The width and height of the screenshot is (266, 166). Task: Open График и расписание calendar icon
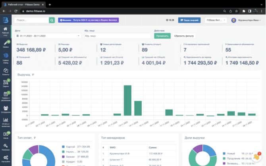(6, 97)
